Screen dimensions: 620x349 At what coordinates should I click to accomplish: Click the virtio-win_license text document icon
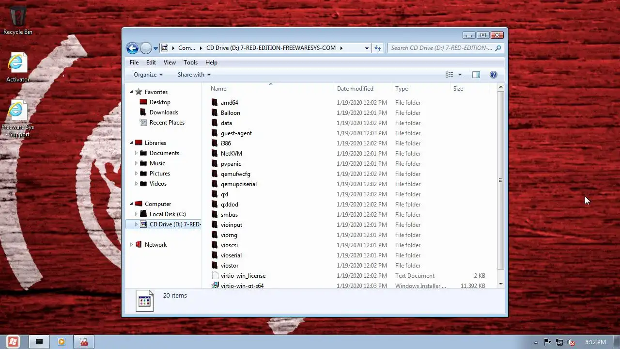[x=215, y=275]
